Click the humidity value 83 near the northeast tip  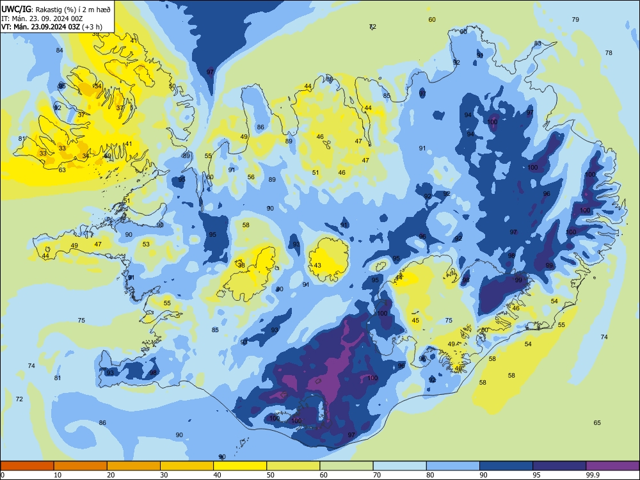click(x=538, y=44)
